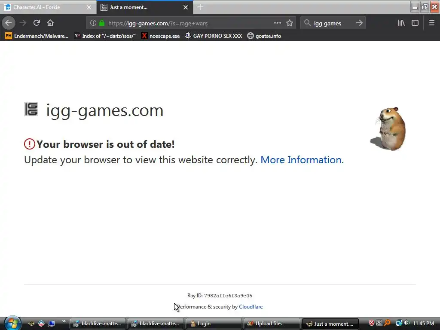Select the Just a moment... tab
440x330 pixels.
coord(144,7)
